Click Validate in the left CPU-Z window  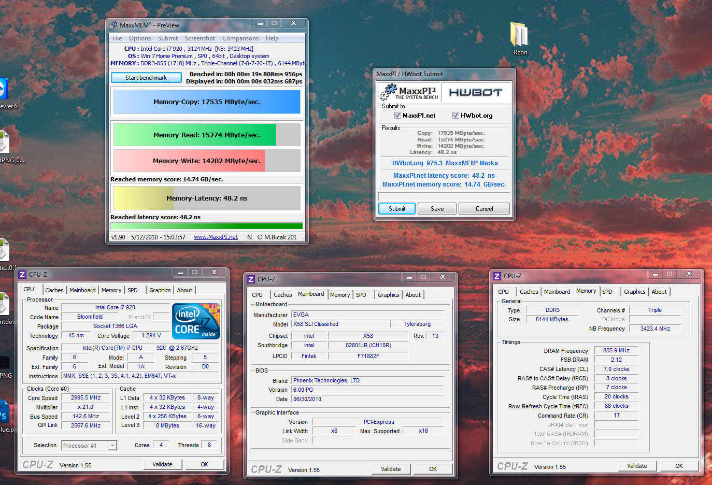point(162,464)
